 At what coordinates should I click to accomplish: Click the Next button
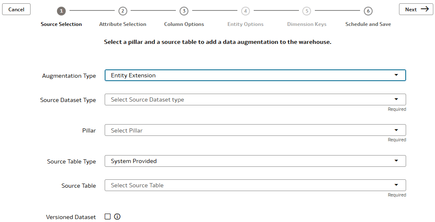[x=416, y=9]
